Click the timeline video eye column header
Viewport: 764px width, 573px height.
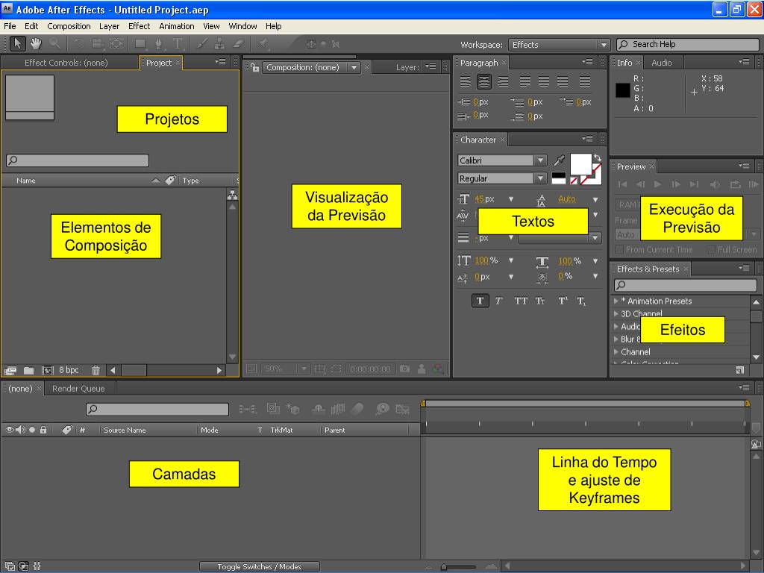point(9,430)
